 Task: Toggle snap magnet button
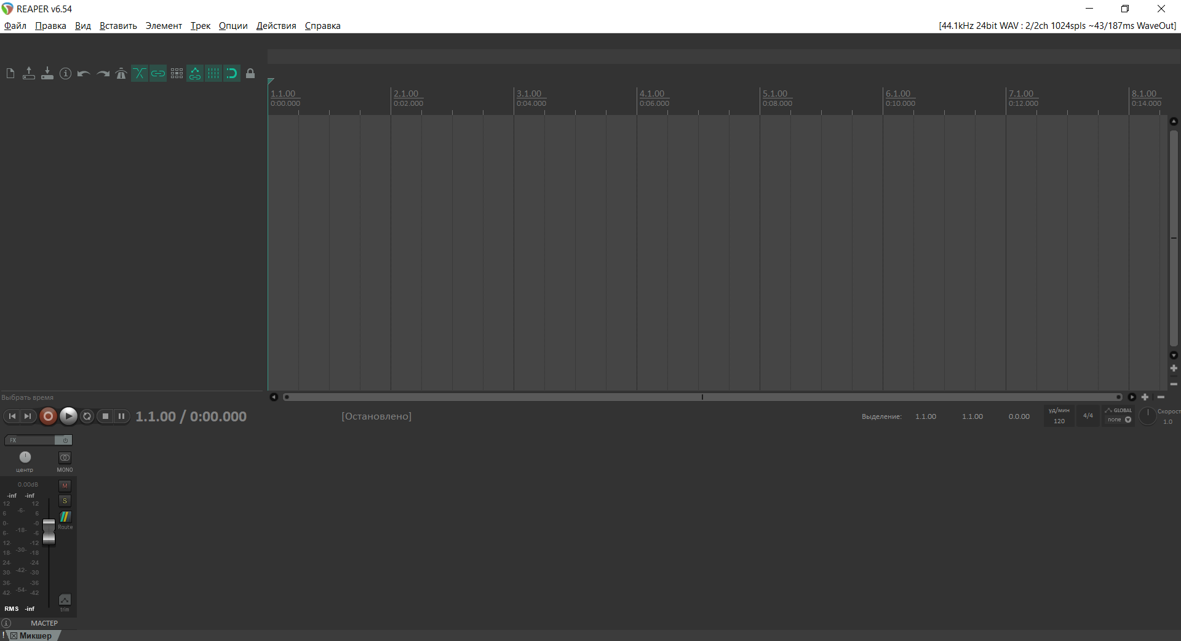(x=232, y=74)
